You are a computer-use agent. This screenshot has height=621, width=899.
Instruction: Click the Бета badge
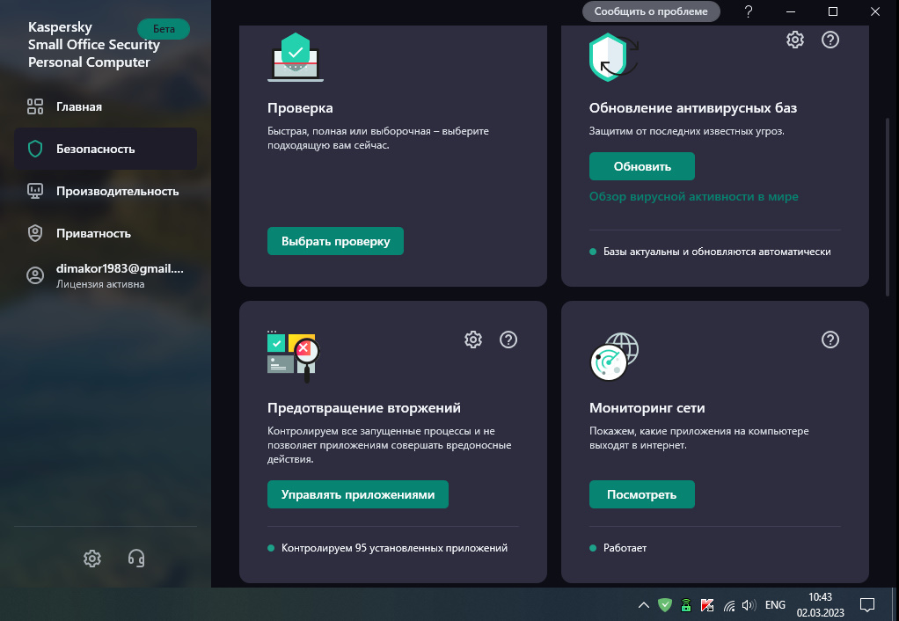coord(164,29)
